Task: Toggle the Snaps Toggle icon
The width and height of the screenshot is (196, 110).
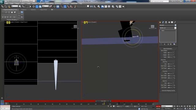Action: pyautogui.click(x=62, y=6)
